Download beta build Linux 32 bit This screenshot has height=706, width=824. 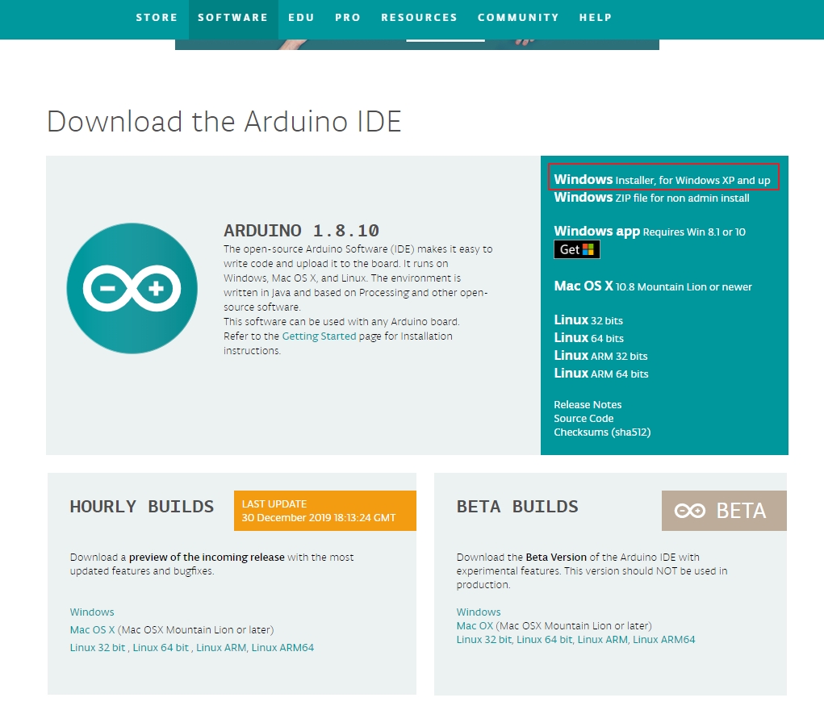point(483,639)
